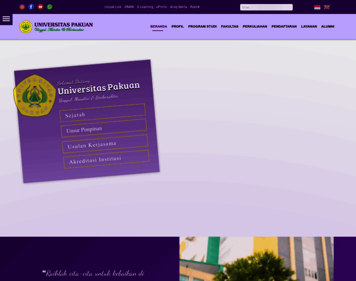Click the campus building photo

coord(256,259)
